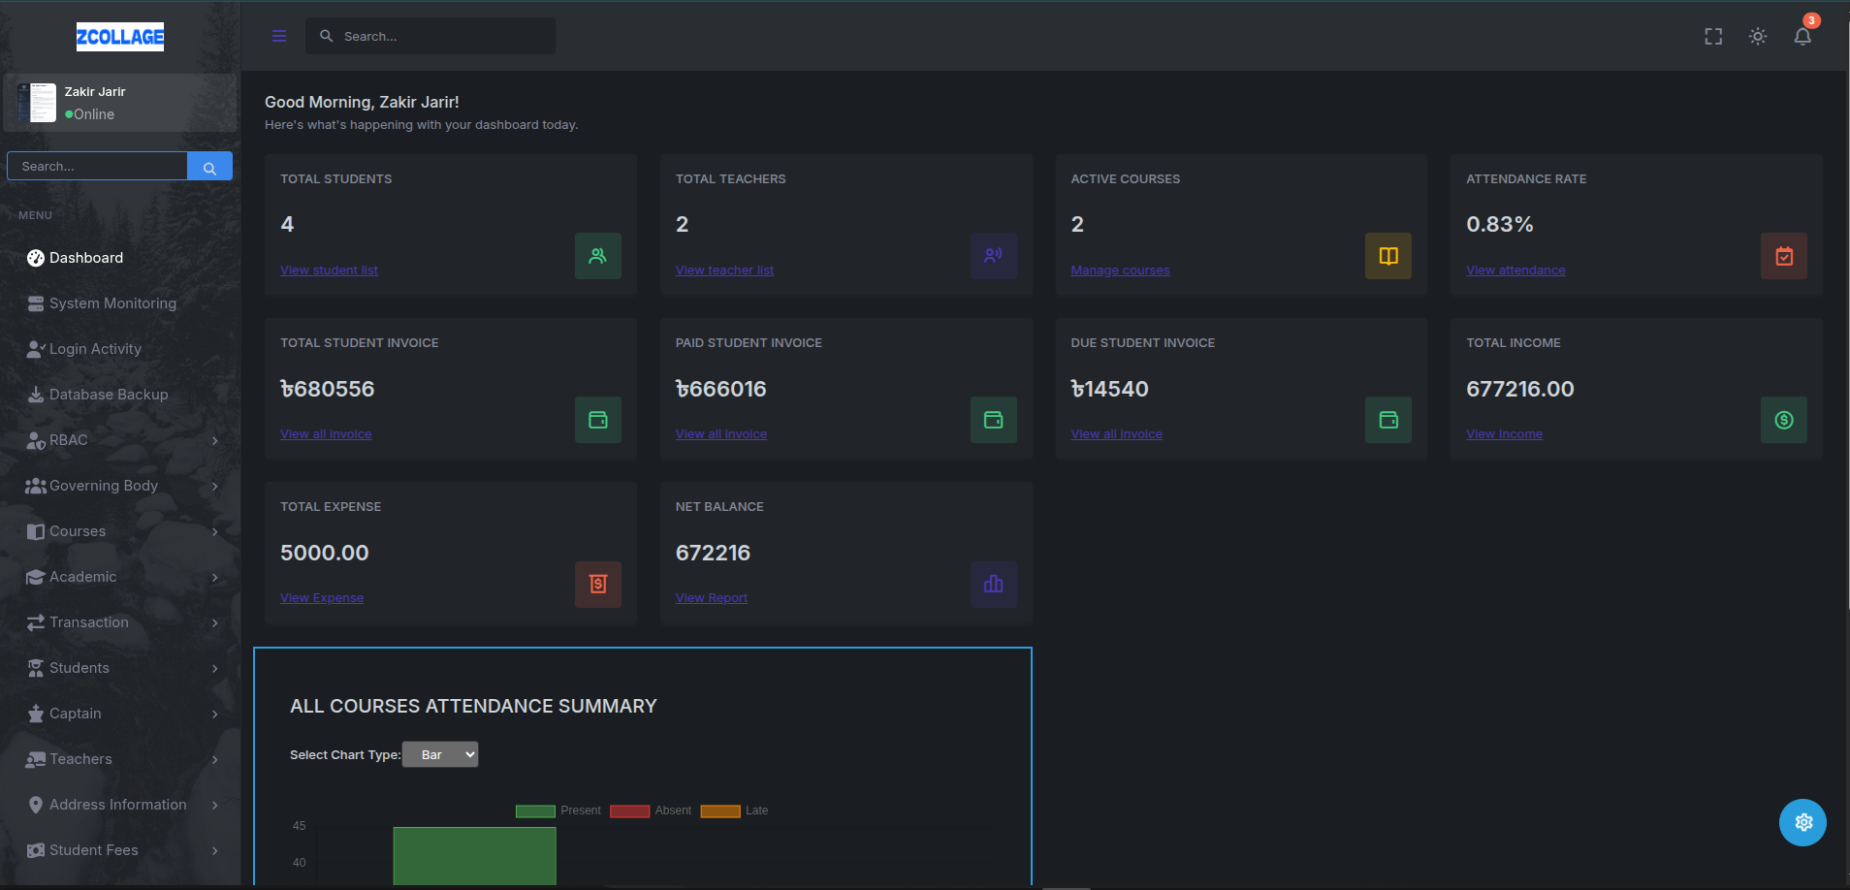Open the floating settings gear button
Screen dimensions: 1850x890
coord(1802,822)
